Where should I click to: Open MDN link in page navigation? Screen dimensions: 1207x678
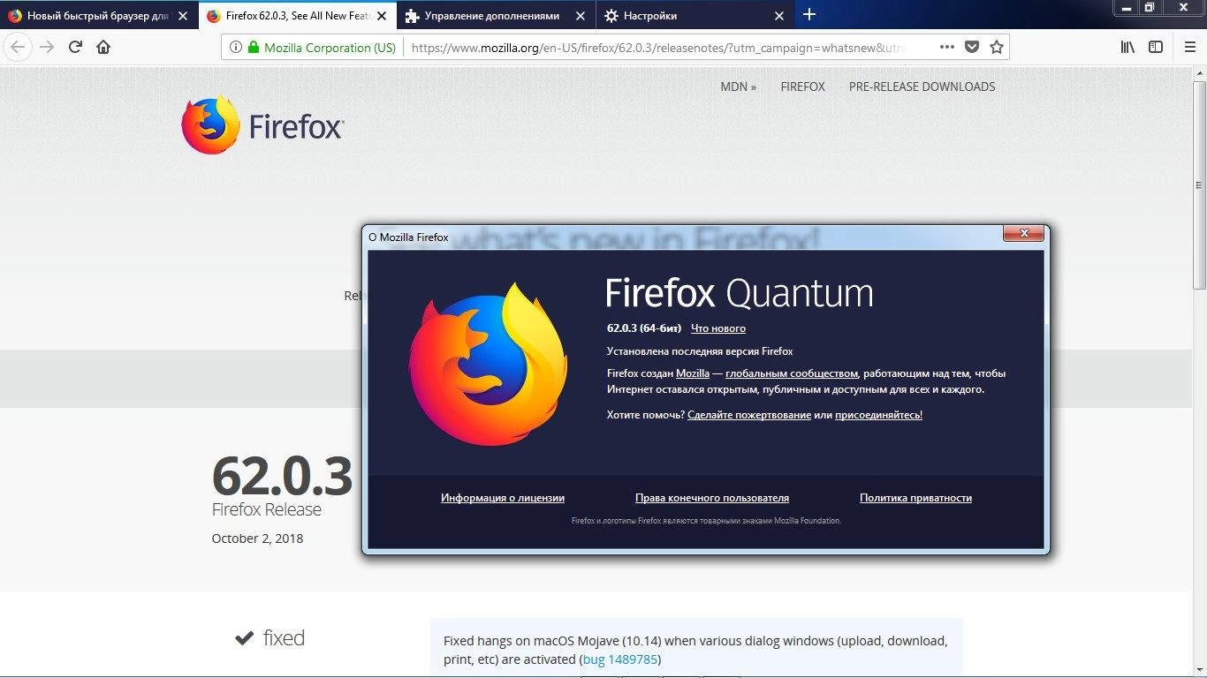pyautogui.click(x=739, y=87)
